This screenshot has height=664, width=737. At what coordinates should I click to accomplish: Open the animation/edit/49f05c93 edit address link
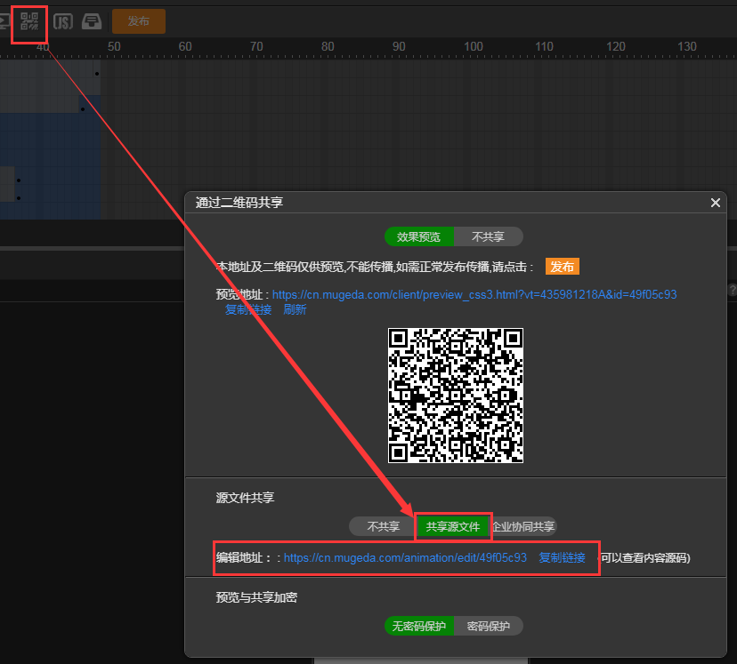(x=405, y=557)
